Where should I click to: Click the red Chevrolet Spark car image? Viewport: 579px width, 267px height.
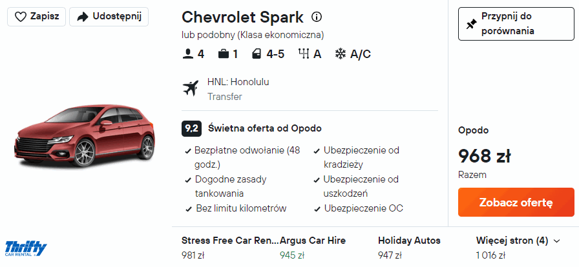coord(85,137)
